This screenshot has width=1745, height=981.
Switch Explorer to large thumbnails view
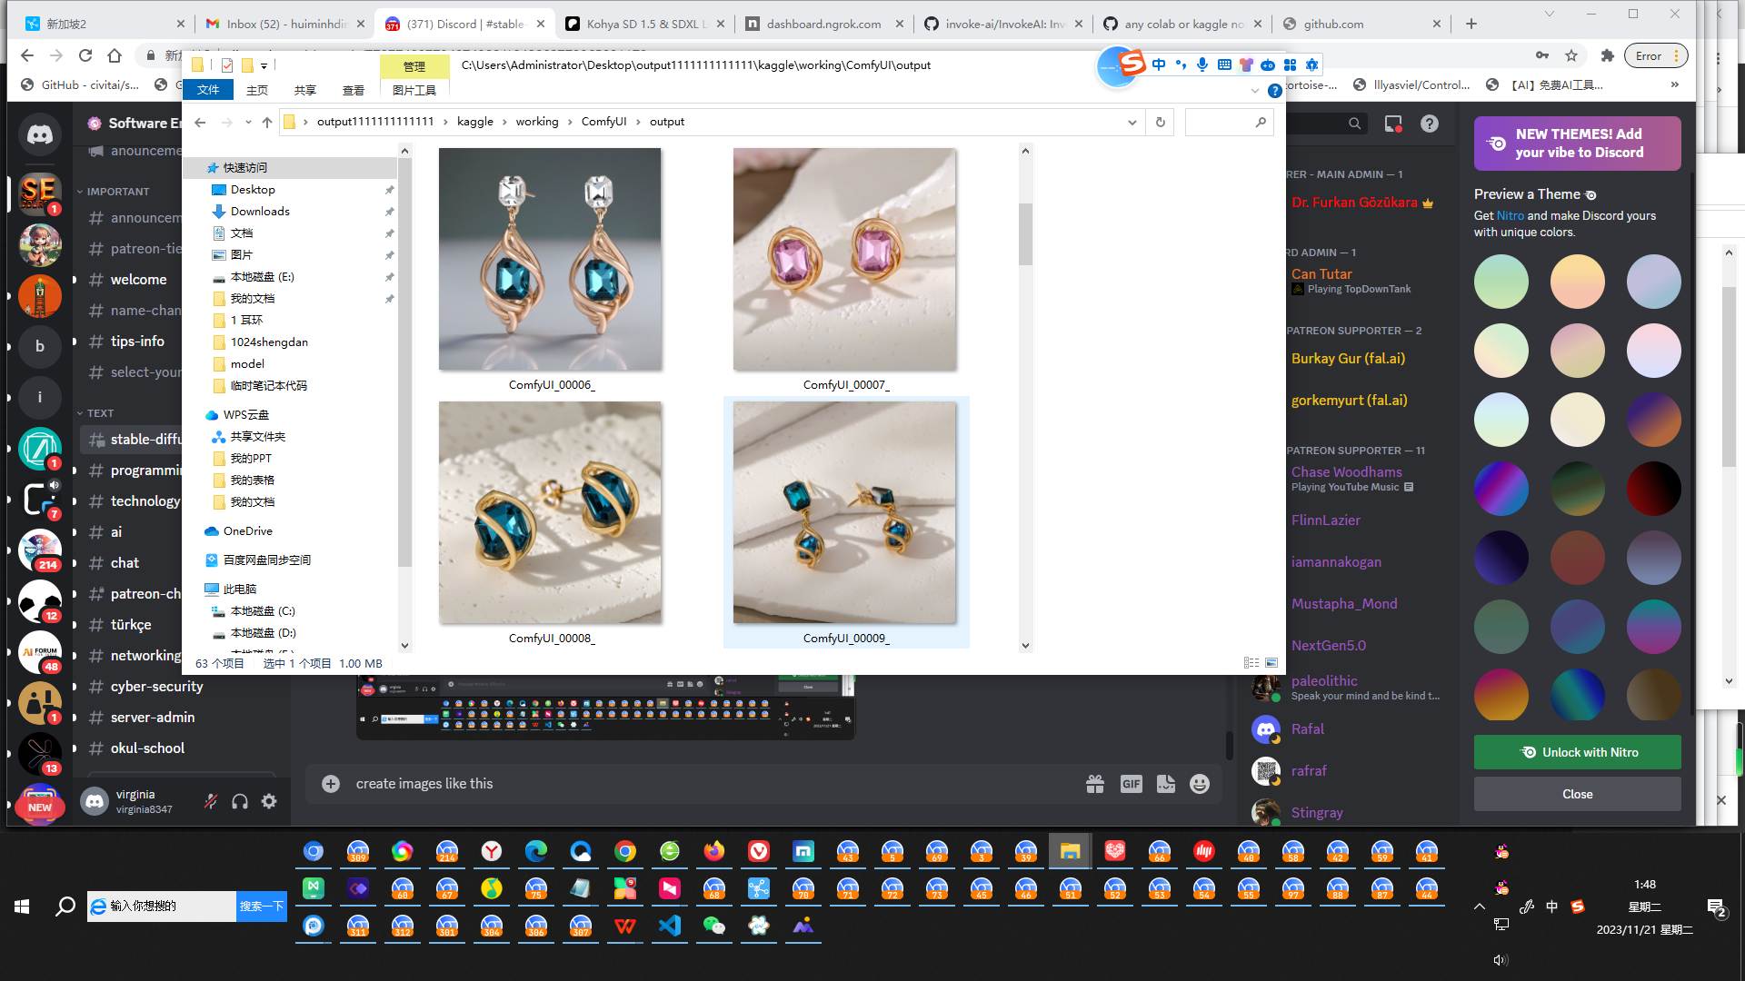(1271, 663)
